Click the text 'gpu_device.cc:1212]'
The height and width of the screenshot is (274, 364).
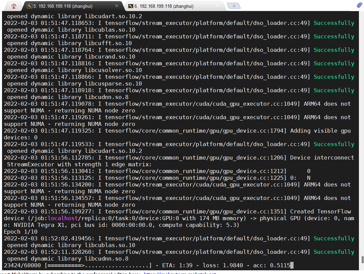pyautogui.click(x=255, y=171)
